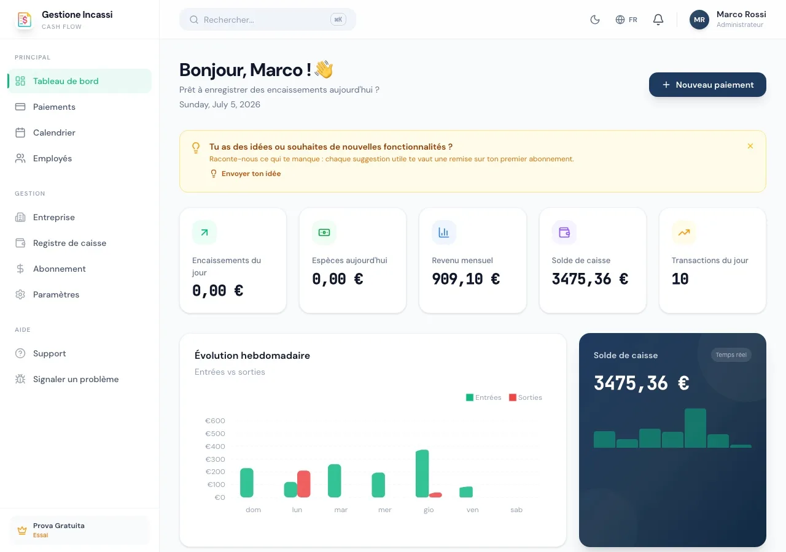Open the Paramètres page
Viewport: 786px width, 552px height.
point(80,294)
